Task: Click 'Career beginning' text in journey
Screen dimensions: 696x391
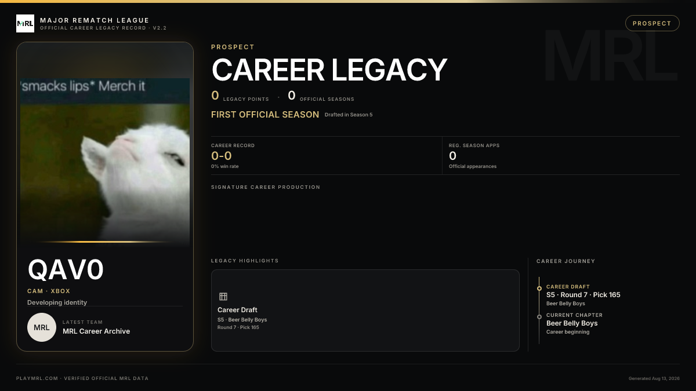Action: pyautogui.click(x=568, y=332)
